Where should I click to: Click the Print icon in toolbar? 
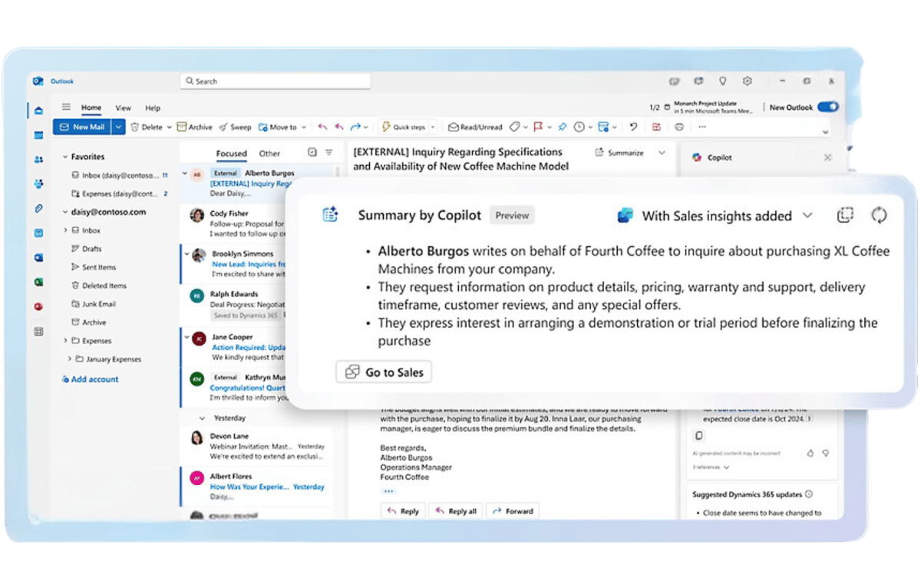coord(678,127)
